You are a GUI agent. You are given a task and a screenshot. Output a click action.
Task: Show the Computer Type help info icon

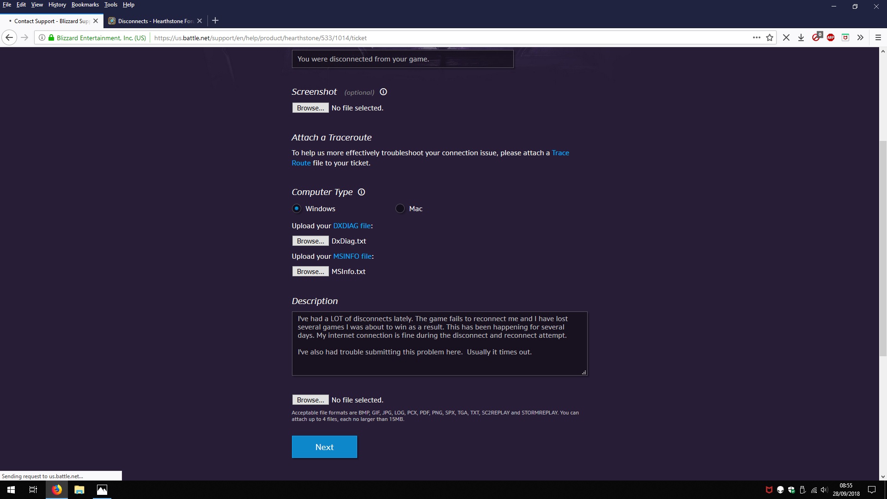click(361, 192)
